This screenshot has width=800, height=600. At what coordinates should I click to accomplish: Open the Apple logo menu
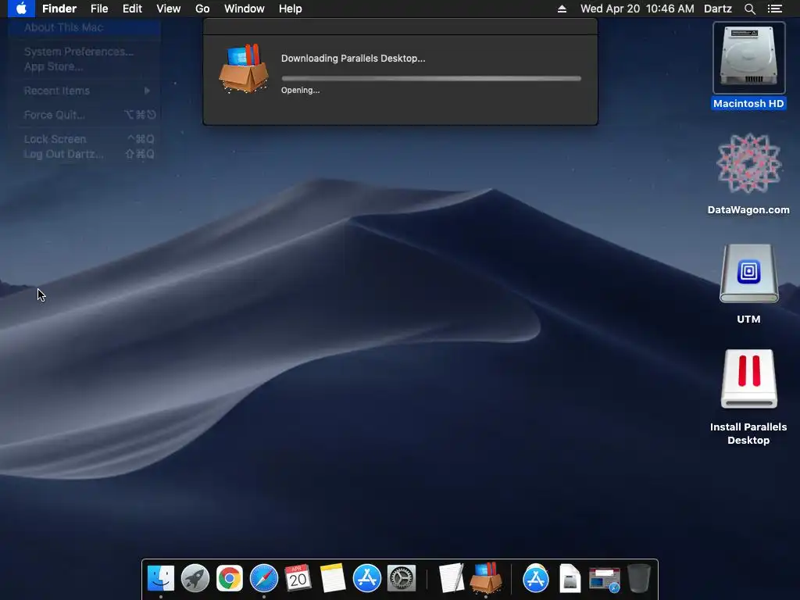click(x=21, y=9)
